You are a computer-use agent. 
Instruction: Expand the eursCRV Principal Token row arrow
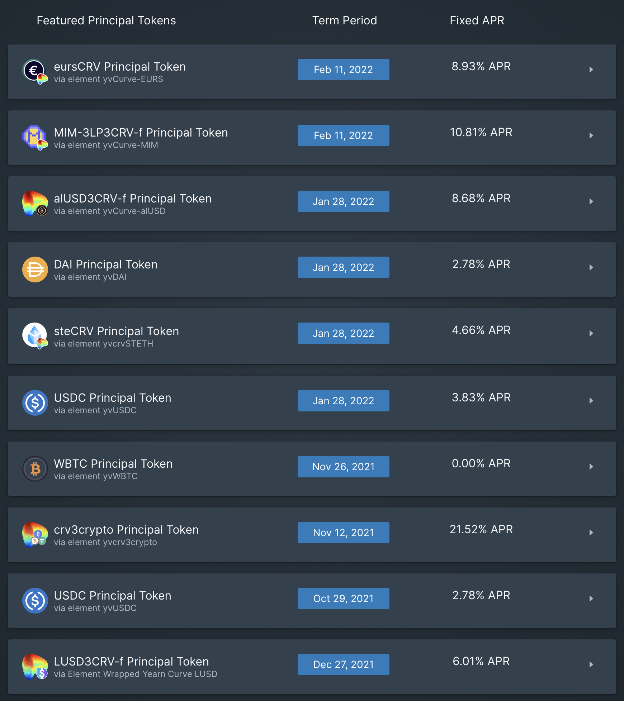[x=591, y=70]
